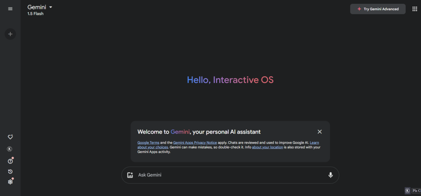Activate the microphone voice input
Screen dimensions: 421x196
point(330,175)
